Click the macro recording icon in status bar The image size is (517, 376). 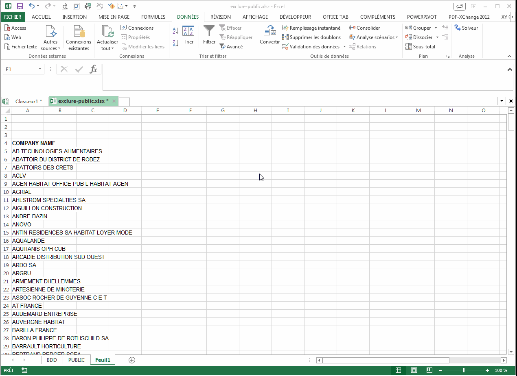pyautogui.click(x=24, y=370)
